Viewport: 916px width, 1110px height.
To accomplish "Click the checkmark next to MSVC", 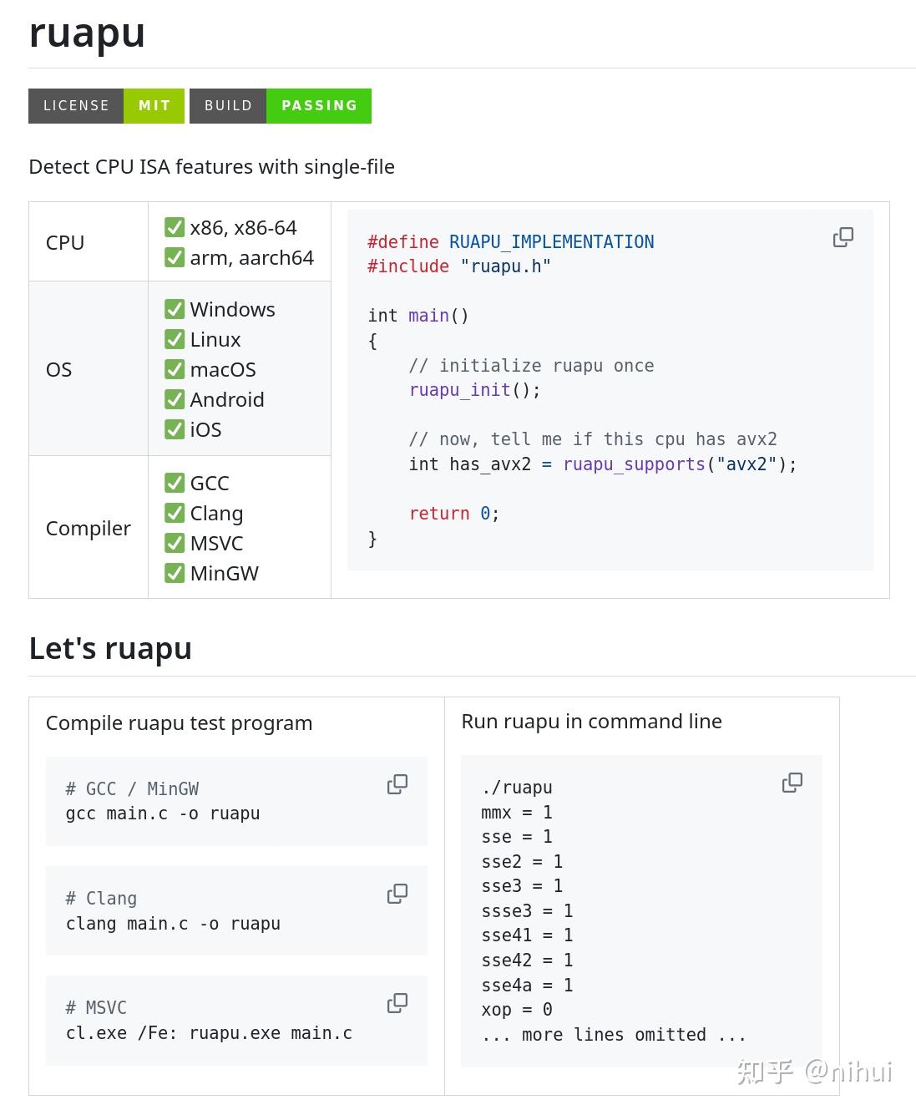I will coord(175,544).
